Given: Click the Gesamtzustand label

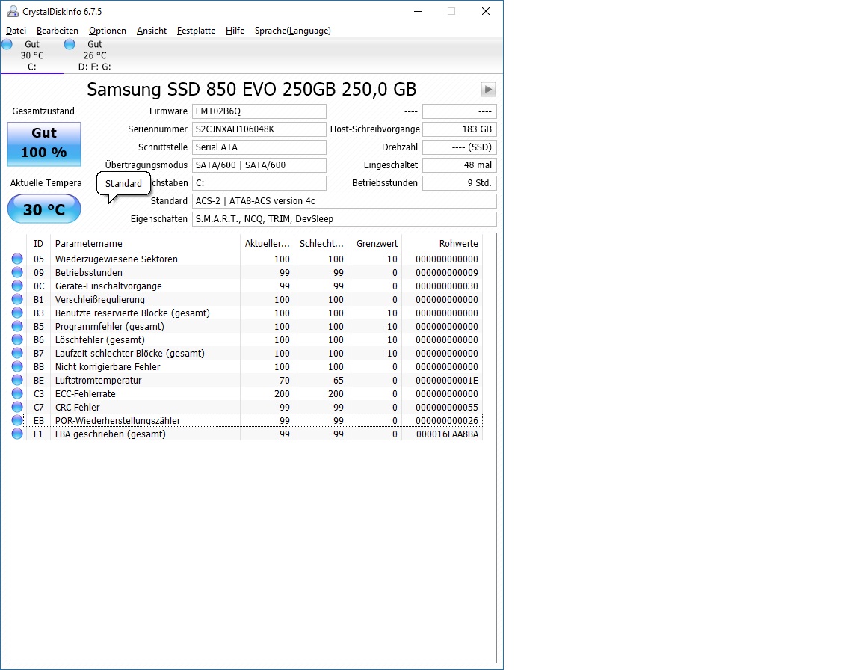Looking at the screenshot, I should [x=43, y=111].
